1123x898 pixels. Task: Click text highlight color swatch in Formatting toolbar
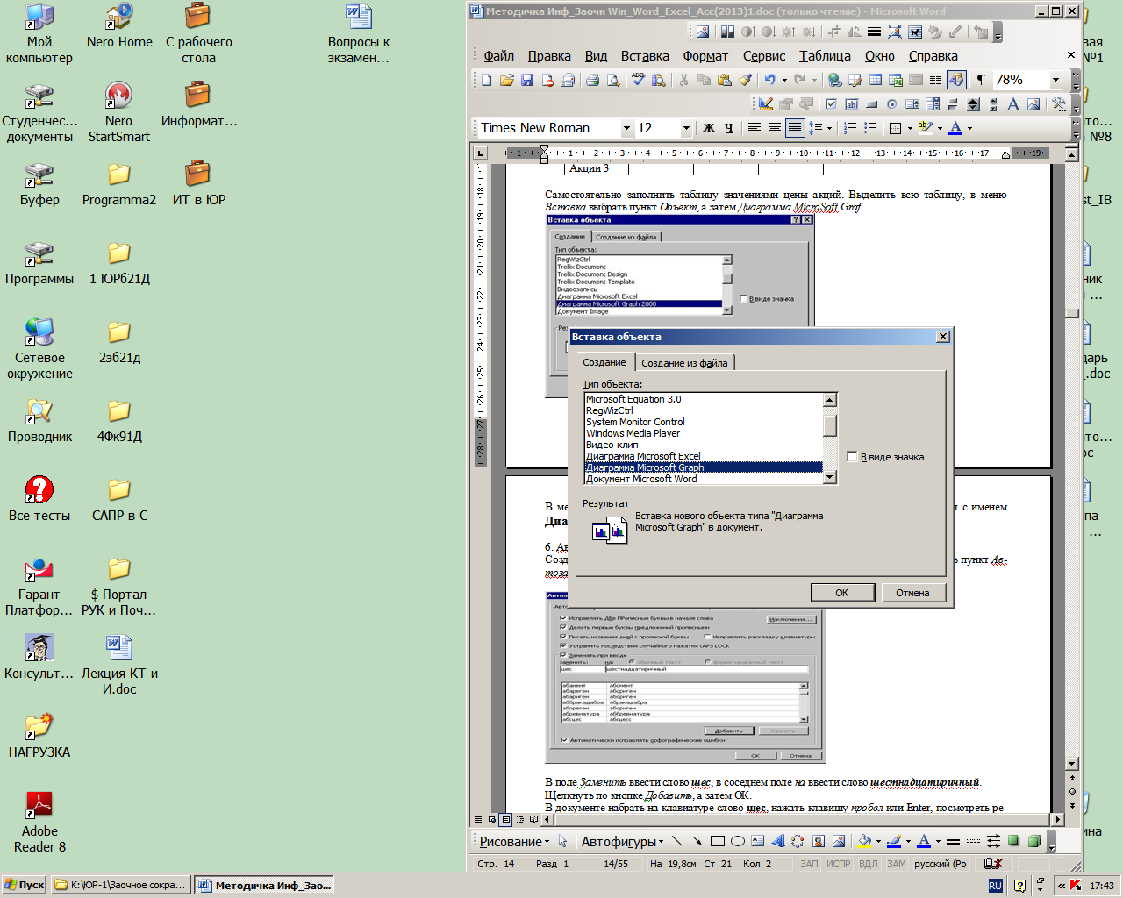(x=924, y=128)
